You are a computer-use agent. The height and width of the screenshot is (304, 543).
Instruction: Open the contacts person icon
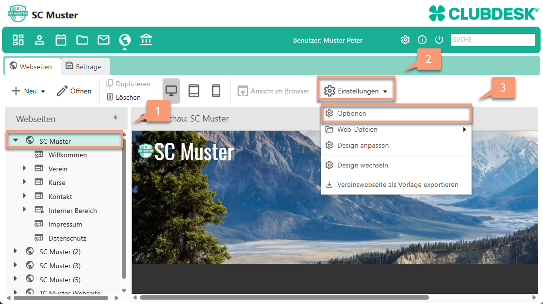click(x=39, y=40)
